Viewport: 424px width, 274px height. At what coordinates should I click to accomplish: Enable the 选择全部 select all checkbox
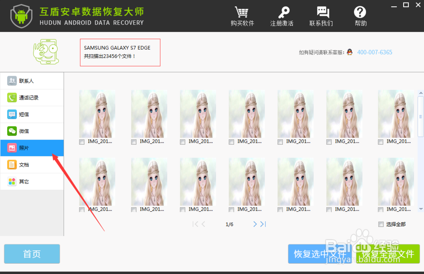tap(381, 224)
